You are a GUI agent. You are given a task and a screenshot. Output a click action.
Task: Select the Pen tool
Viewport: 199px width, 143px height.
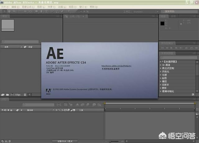tap(41, 11)
